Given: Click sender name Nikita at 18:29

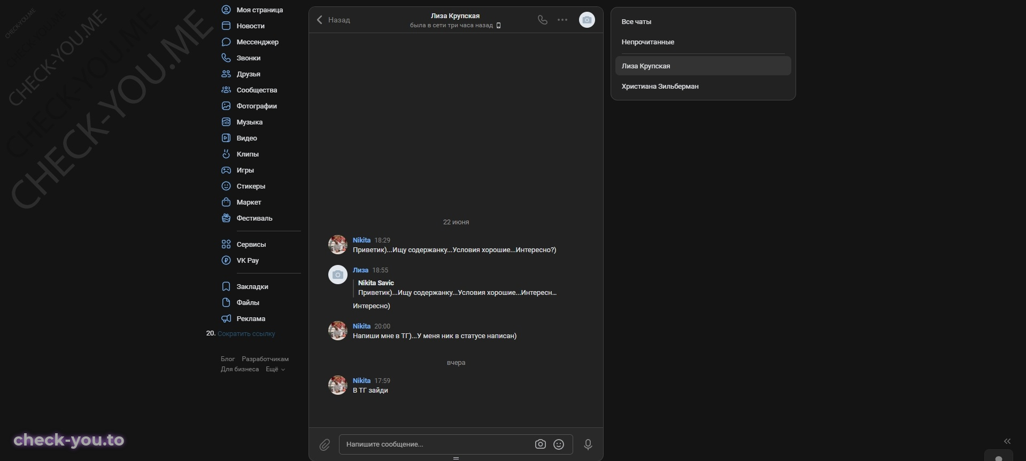Looking at the screenshot, I should 361,240.
